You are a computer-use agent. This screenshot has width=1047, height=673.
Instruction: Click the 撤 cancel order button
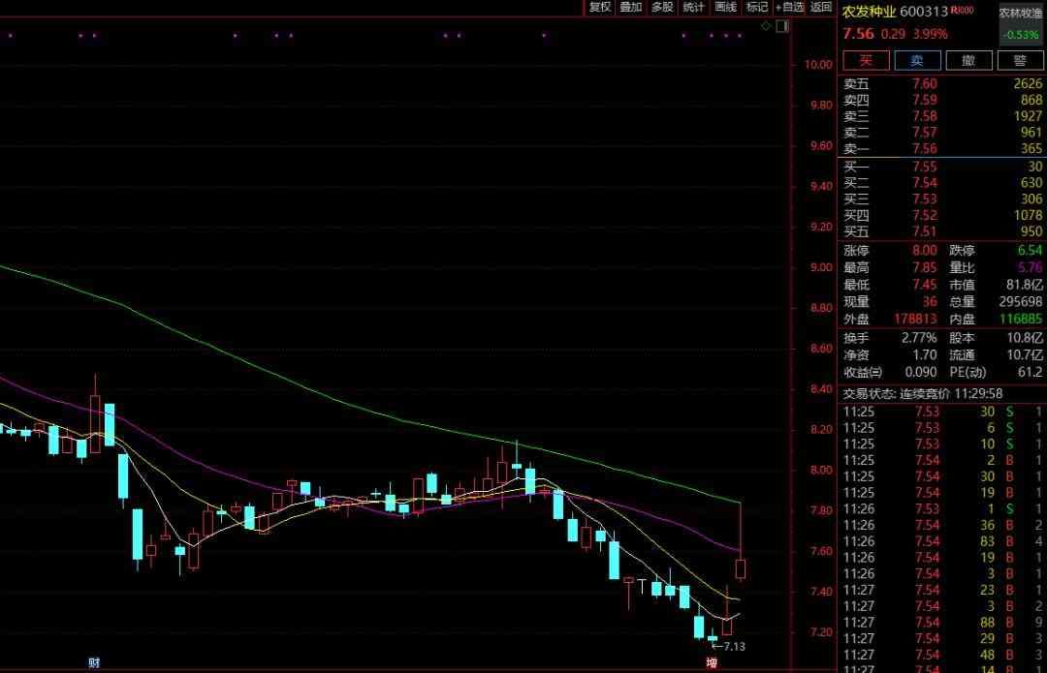pyautogui.click(x=968, y=60)
